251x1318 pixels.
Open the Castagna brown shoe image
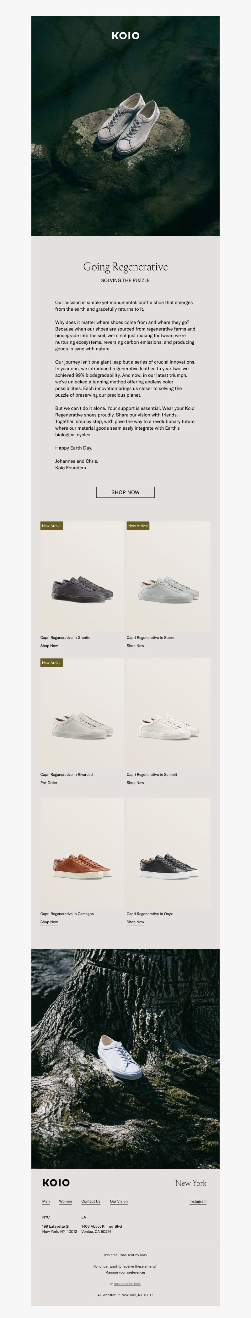[82, 852]
